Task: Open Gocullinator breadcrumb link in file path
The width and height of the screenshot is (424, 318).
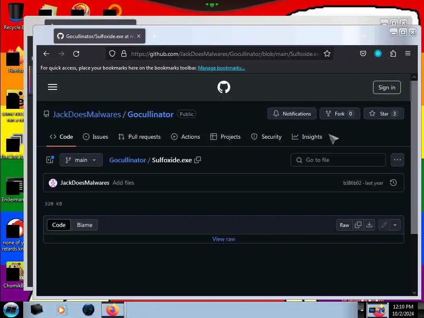Action: point(128,160)
